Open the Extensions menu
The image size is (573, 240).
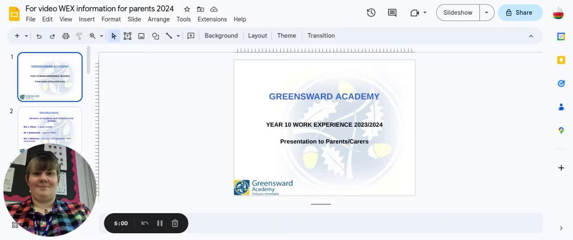coord(212,19)
